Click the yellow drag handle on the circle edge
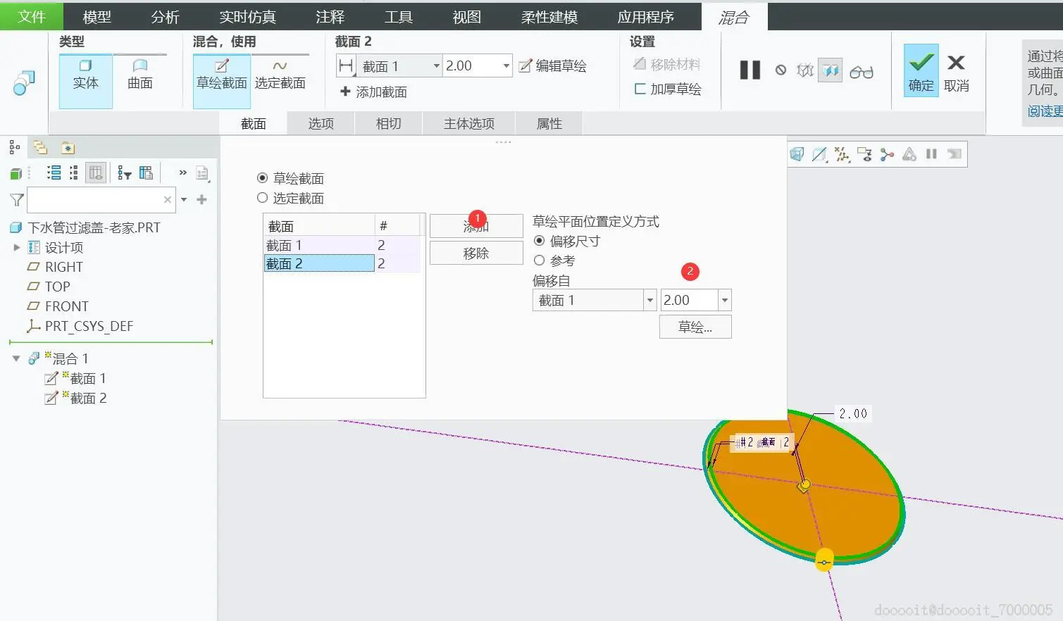Screen dimensions: 1063x621 (x=823, y=560)
